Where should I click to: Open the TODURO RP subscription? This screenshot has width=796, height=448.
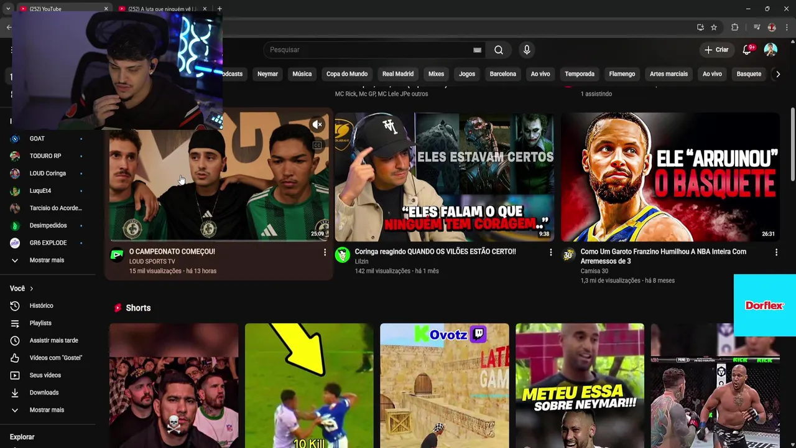tap(47, 156)
